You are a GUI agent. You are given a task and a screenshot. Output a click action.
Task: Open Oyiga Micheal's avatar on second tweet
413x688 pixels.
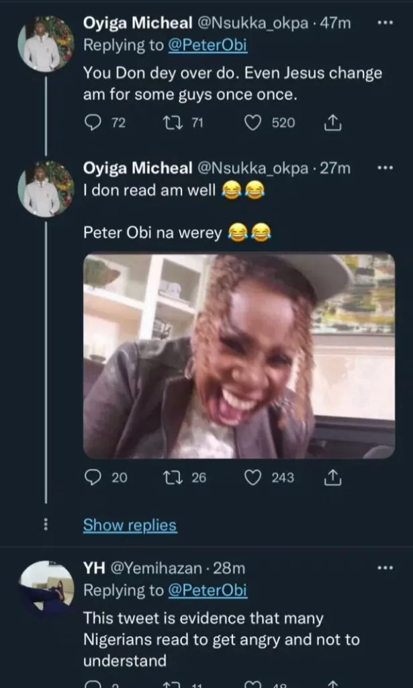click(46, 189)
